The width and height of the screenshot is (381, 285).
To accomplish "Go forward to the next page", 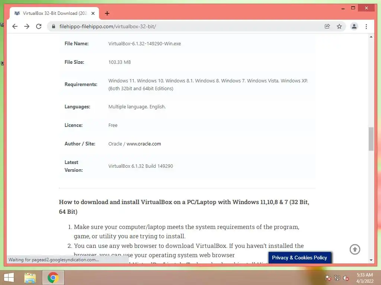I will (x=27, y=26).
